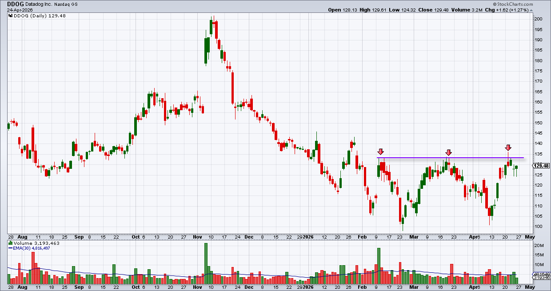Click the Nov label on the price panel date axis

(197, 237)
